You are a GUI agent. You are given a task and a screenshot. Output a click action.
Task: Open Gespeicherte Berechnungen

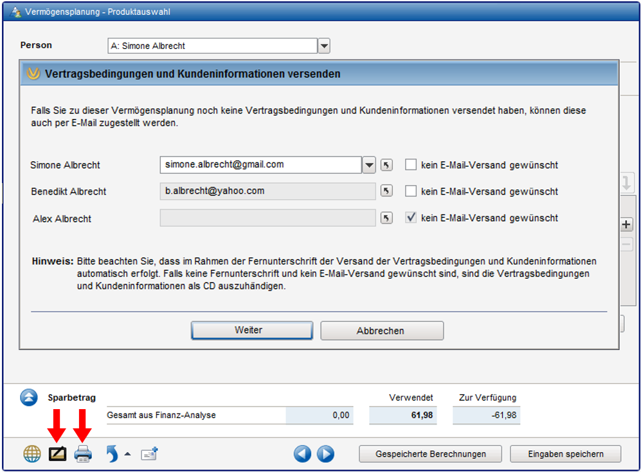(431, 454)
